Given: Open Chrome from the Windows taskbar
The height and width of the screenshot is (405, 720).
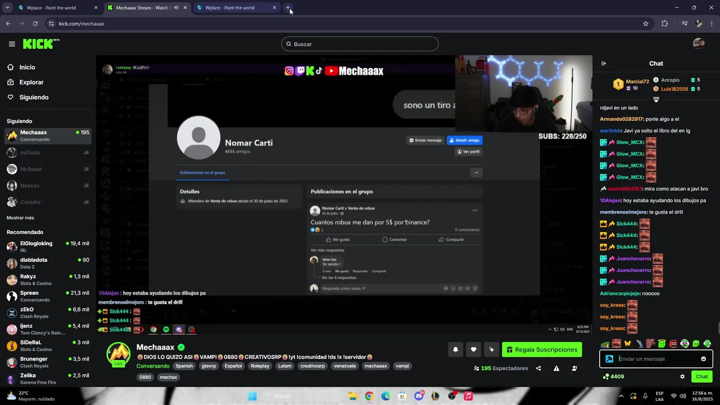Looking at the screenshot, I should tap(369, 396).
